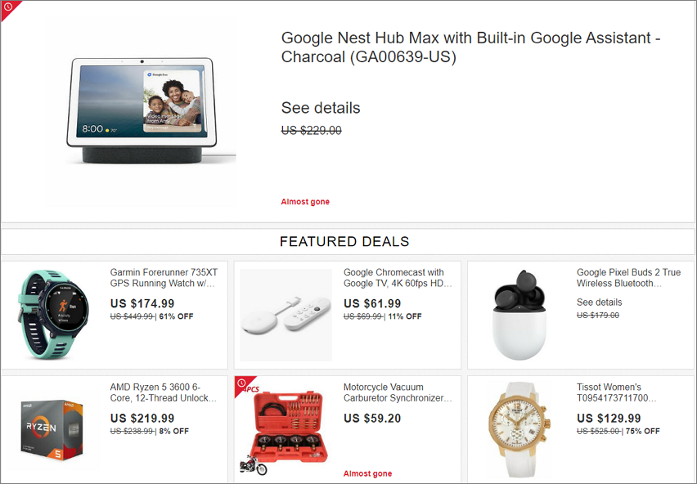Click See details under Nest Hub Max
The image size is (697, 484).
(321, 108)
